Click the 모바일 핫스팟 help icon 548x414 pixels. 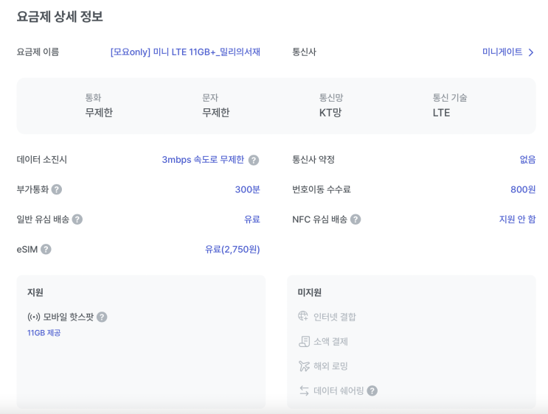tap(102, 317)
